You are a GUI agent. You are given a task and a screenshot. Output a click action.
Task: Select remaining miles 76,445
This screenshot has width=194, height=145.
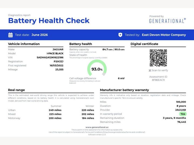(x=182, y=122)
